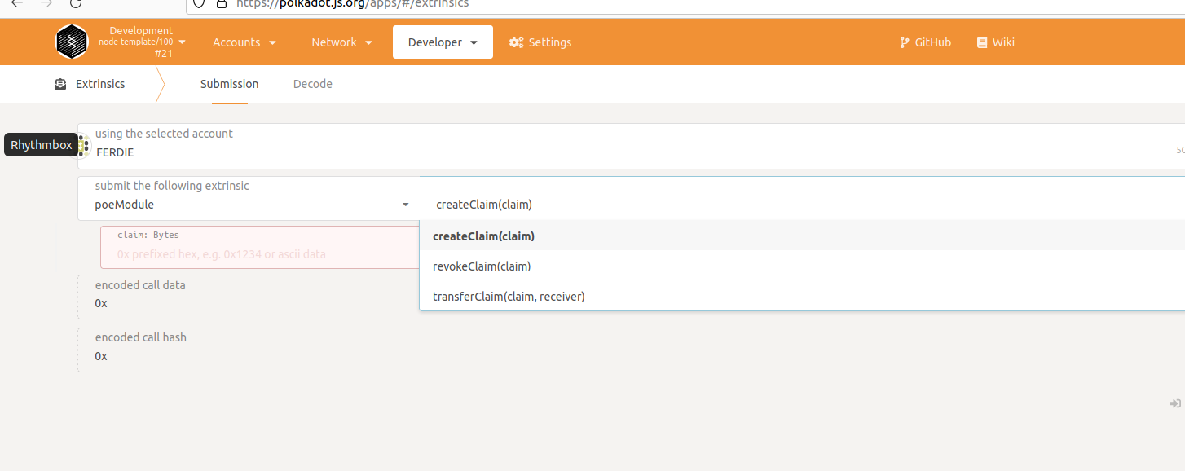Select createClaim(claim) from the dropdown list
This screenshot has width=1185, height=471.
tap(802, 236)
